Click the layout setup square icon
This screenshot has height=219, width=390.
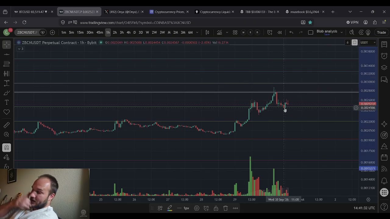point(310,32)
